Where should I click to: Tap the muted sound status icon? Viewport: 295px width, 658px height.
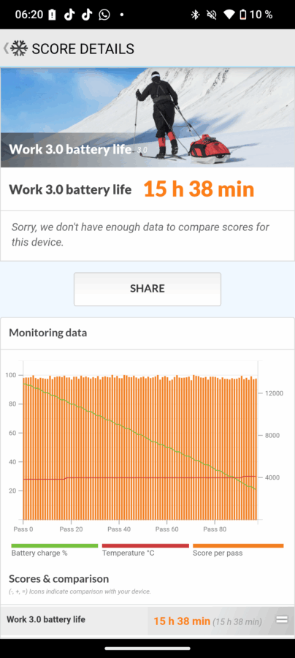pos(212,15)
